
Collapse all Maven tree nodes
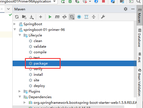94,17
